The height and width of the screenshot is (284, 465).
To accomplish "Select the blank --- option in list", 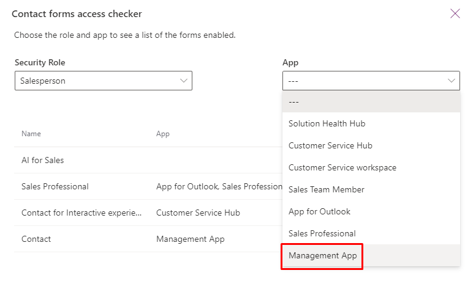I will point(371,101).
